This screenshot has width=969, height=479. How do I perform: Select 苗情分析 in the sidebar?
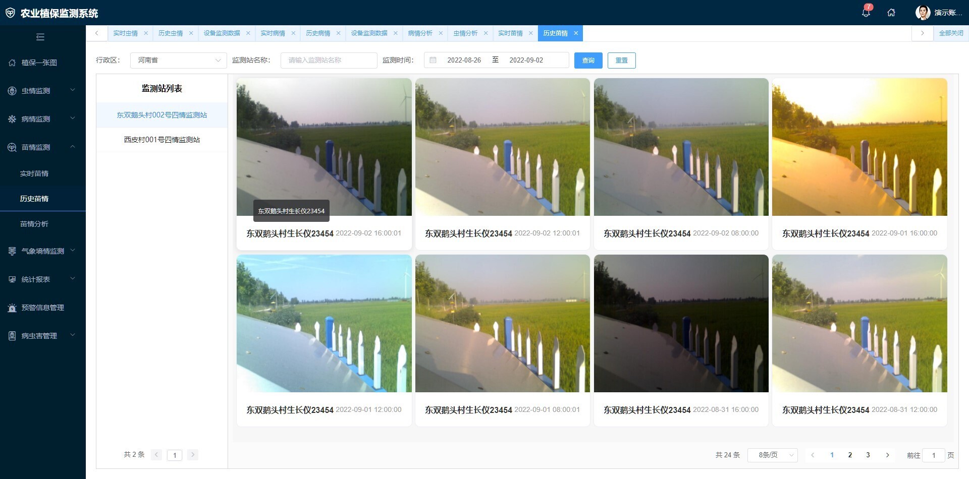coord(34,224)
